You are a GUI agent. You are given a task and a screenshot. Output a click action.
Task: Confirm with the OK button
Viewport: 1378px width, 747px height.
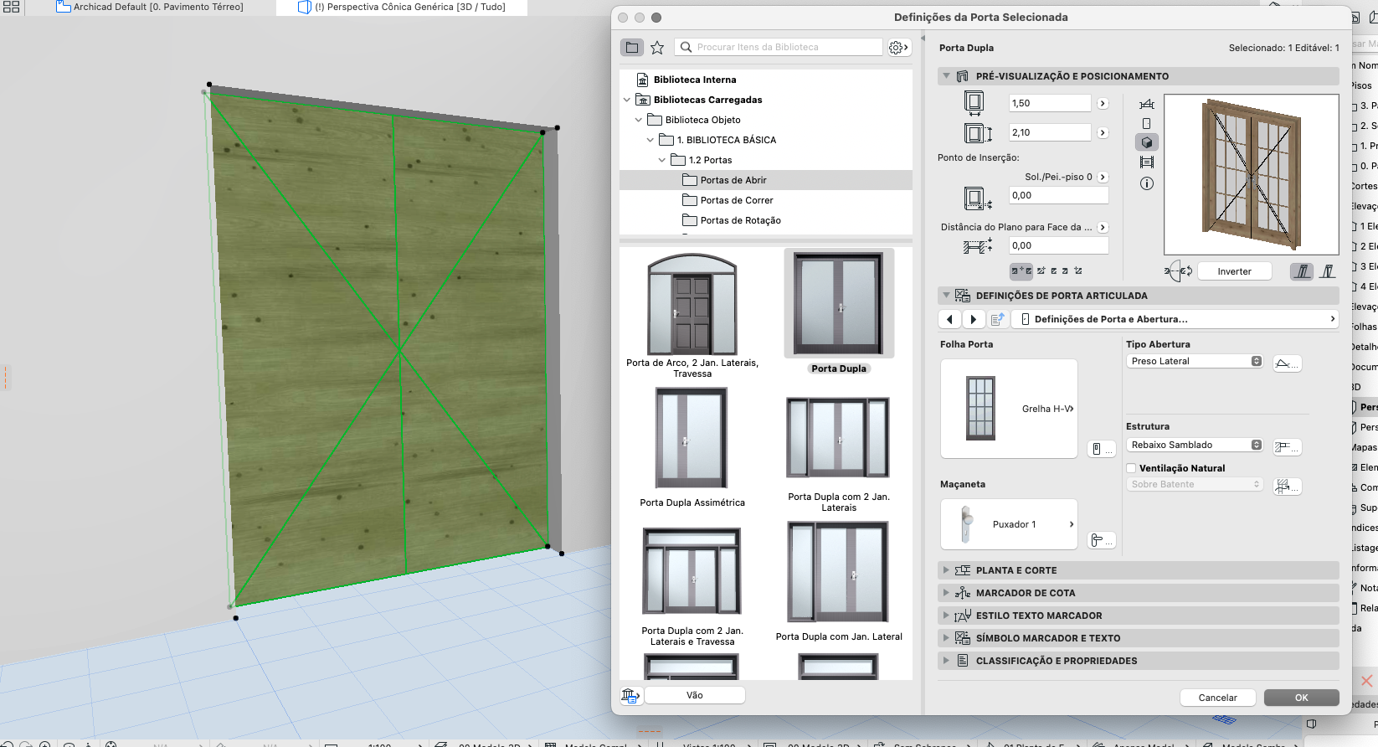(x=1301, y=698)
